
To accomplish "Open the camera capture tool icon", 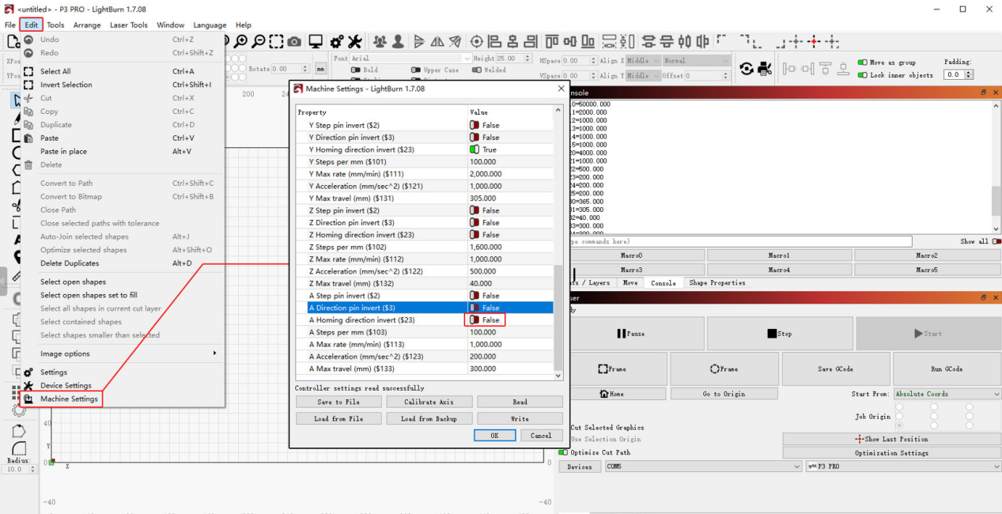I will click(x=294, y=41).
